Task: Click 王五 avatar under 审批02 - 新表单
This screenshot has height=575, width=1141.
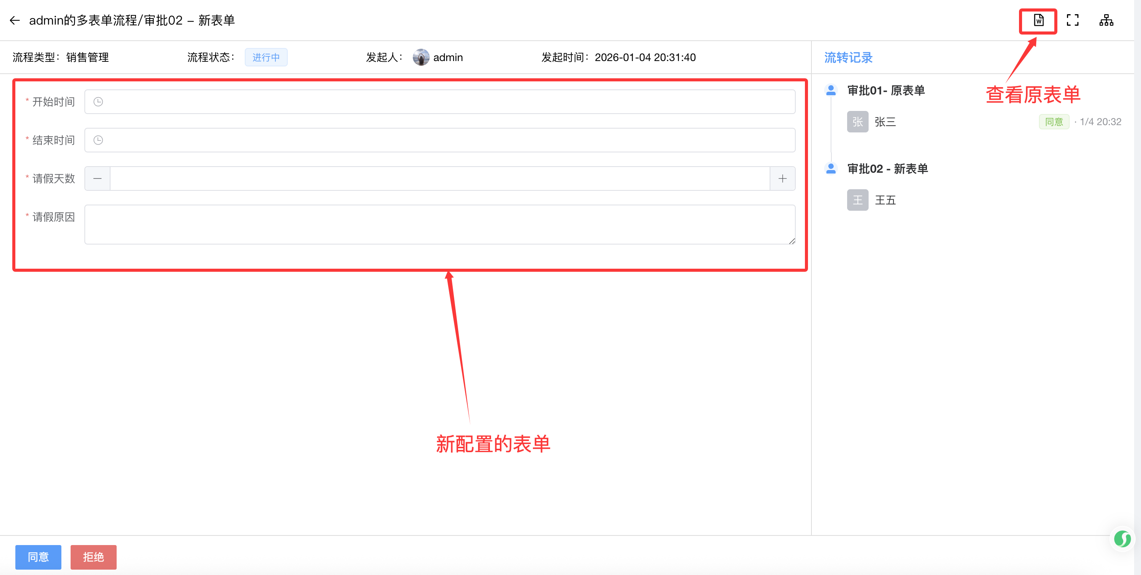Action: point(857,200)
